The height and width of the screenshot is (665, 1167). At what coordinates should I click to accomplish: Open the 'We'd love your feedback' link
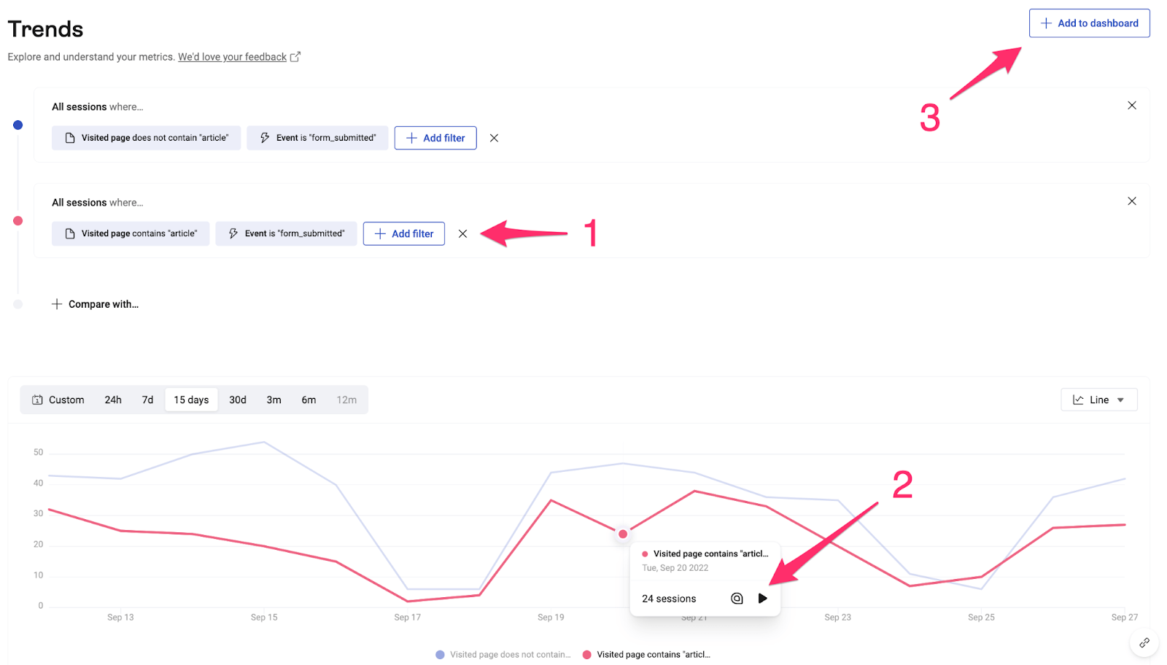click(231, 56)
